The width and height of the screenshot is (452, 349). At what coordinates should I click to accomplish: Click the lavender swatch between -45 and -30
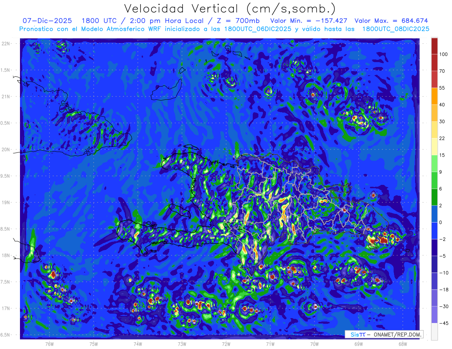coord(434,315)
